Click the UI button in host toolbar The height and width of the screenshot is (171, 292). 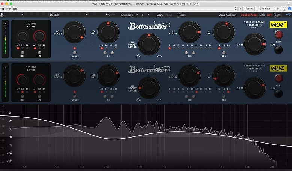point(278,9)
